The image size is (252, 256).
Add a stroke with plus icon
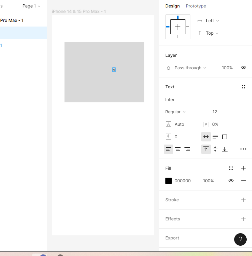click(244, 200)
